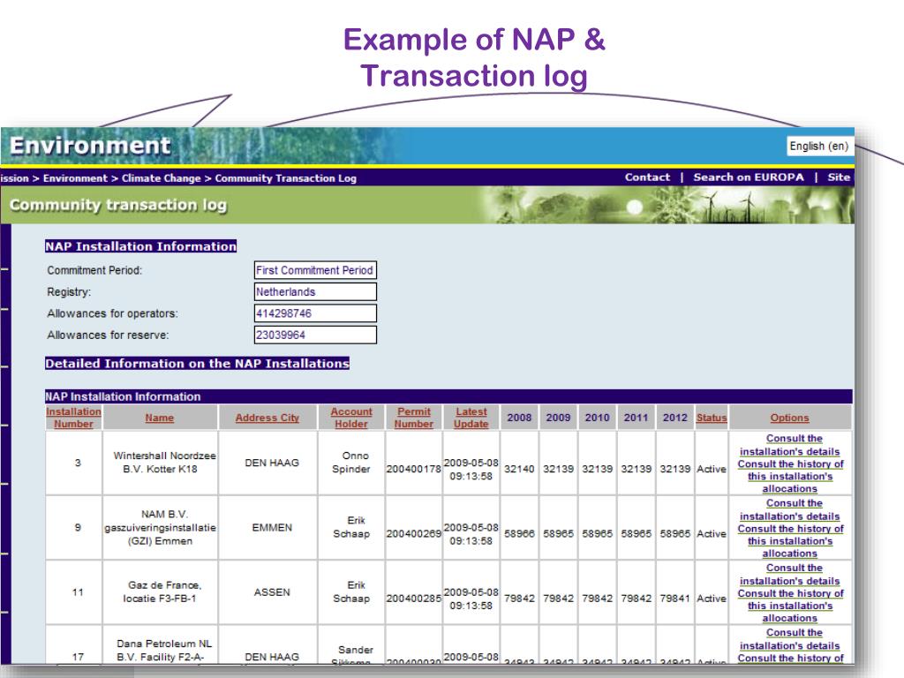Sort by Latest Update column header
The width and height of the screenshot is (904, 678).
click(471, 418)
